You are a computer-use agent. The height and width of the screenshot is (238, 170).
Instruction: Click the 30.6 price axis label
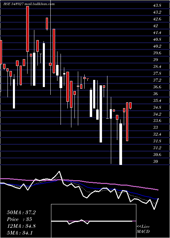click(x=157, y=154)
